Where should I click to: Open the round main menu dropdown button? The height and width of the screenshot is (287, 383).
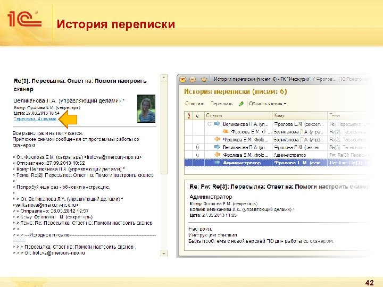pyautogui.click(x=193, y=79)
